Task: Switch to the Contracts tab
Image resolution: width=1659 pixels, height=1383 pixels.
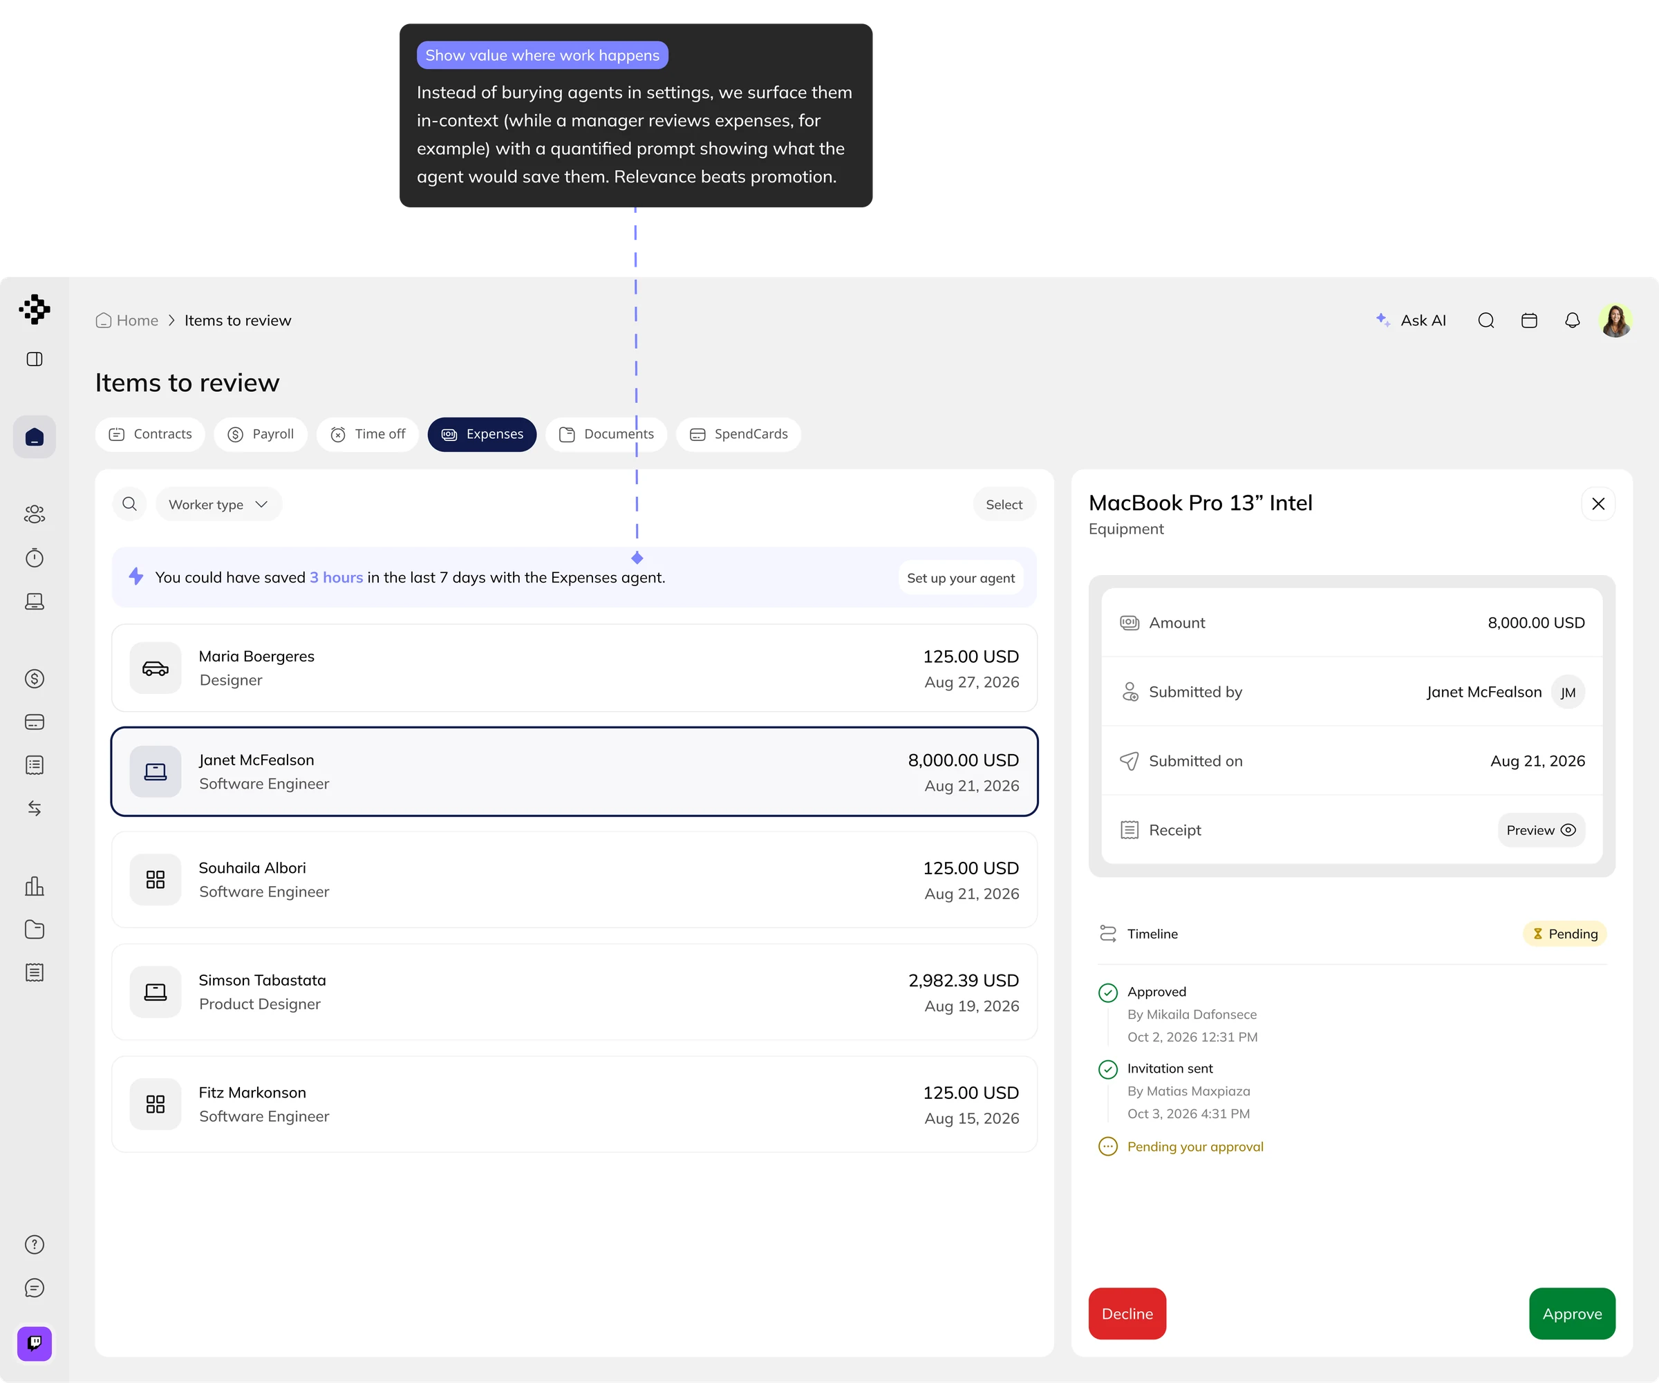Action: [150, 435]
